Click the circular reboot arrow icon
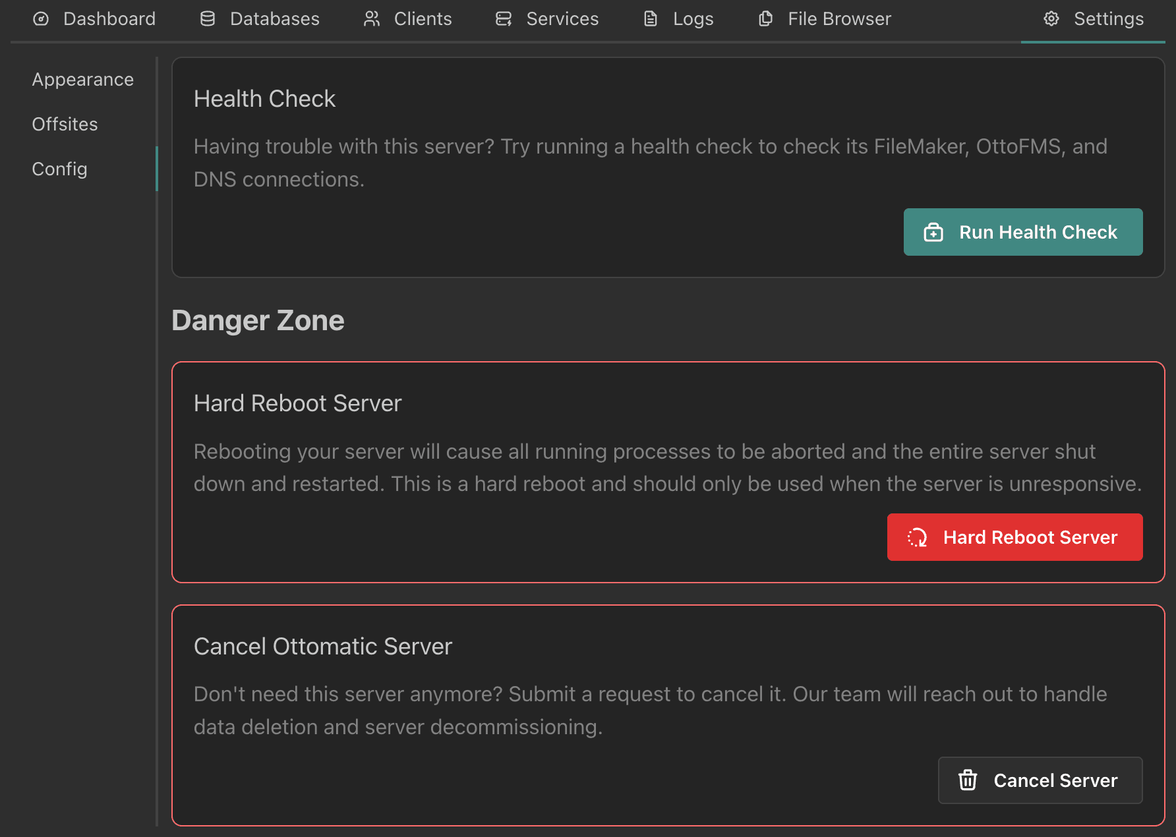Viewport: 1176px width, 837px height. pos(918,538)
